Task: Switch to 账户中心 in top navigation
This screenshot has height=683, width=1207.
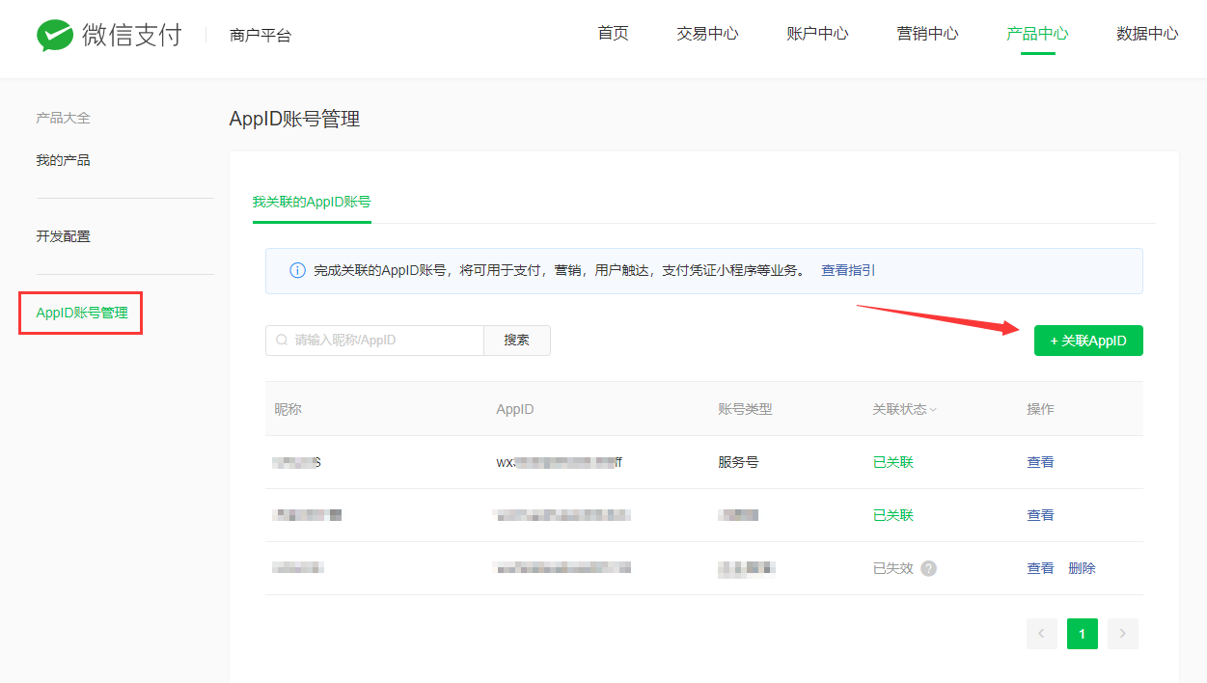Action: pyautogui.click(x=817, y=34)
